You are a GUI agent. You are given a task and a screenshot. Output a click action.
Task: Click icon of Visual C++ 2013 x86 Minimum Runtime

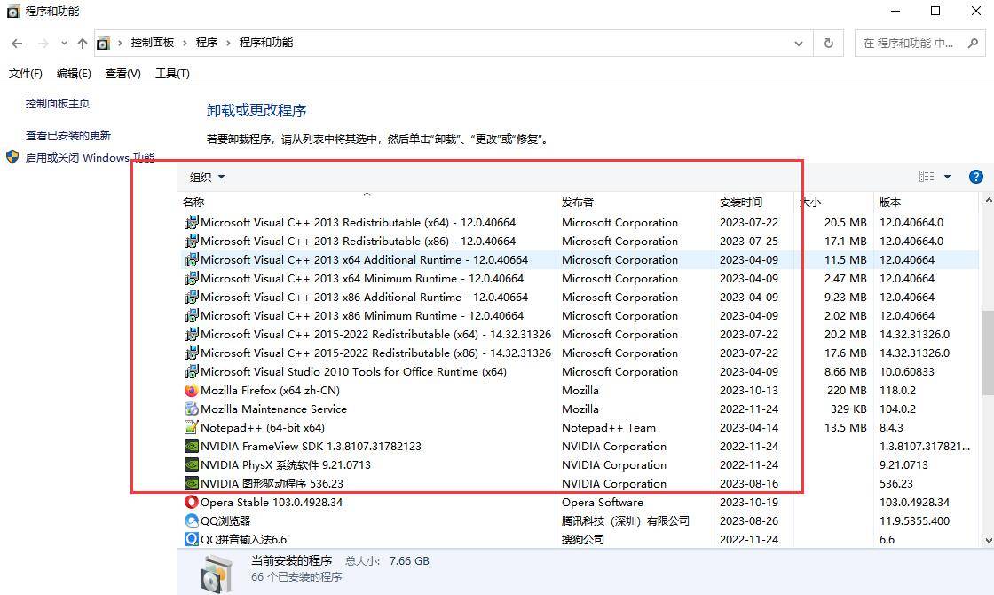192,315
